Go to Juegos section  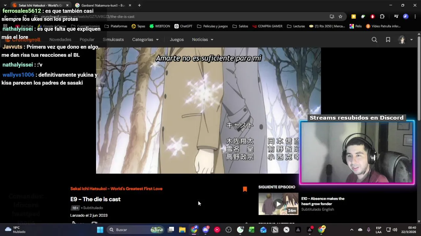coord(177,39)
